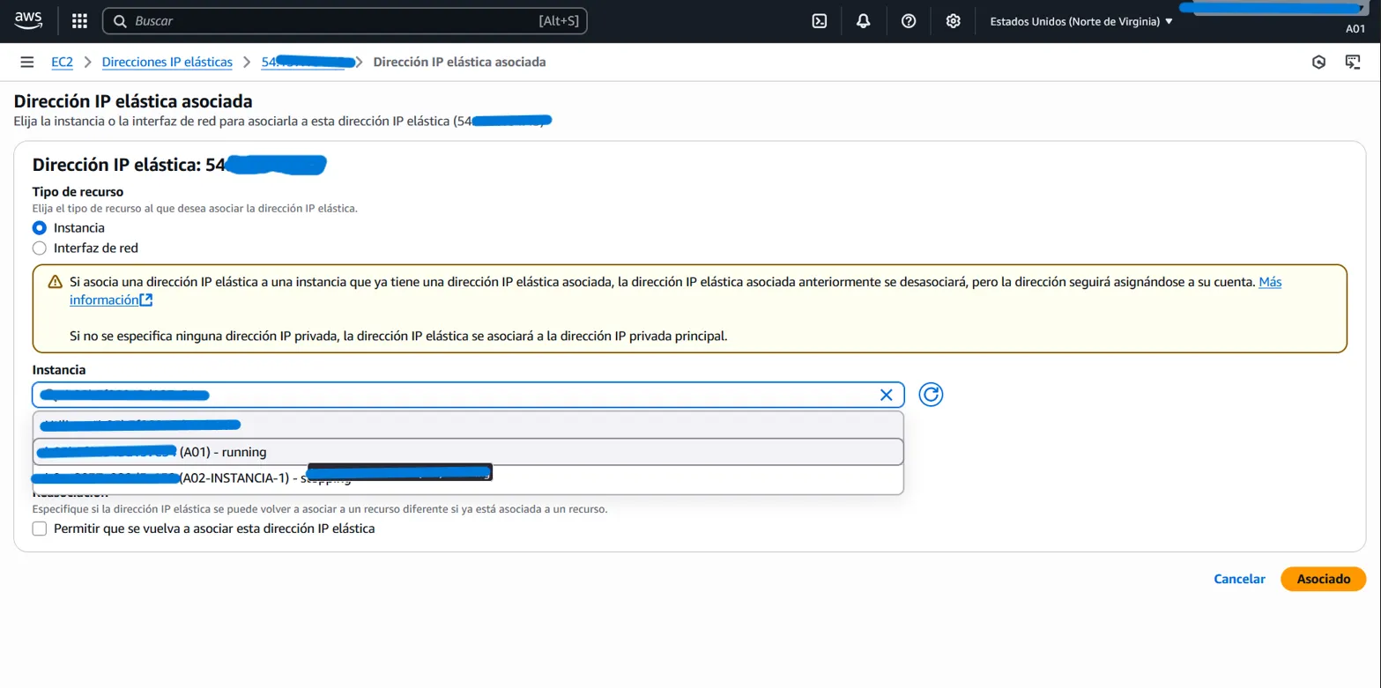Enable the reassociation checkbox for this elastic IP

click(40, 529)
